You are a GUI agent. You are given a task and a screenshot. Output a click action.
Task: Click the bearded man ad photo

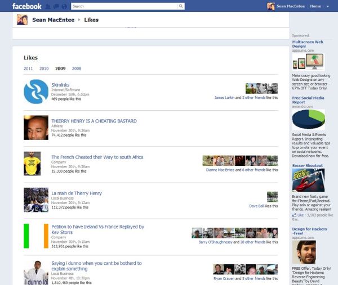pos(304,252)
